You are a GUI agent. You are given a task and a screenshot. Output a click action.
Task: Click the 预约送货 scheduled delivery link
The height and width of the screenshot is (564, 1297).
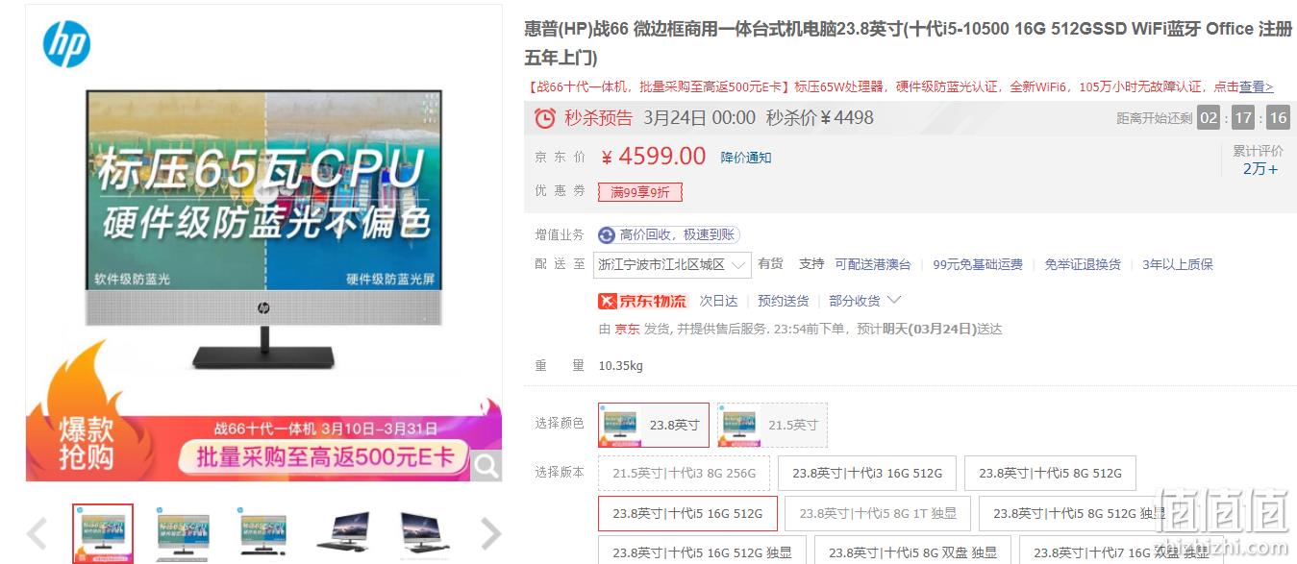pyautogui.click(x=784, y=301)
